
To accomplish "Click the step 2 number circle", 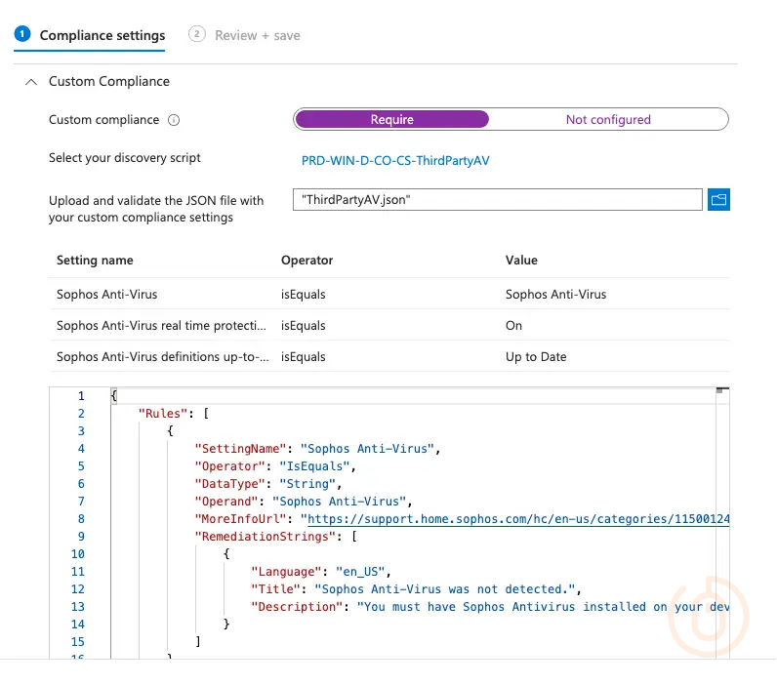I will 197,34.
